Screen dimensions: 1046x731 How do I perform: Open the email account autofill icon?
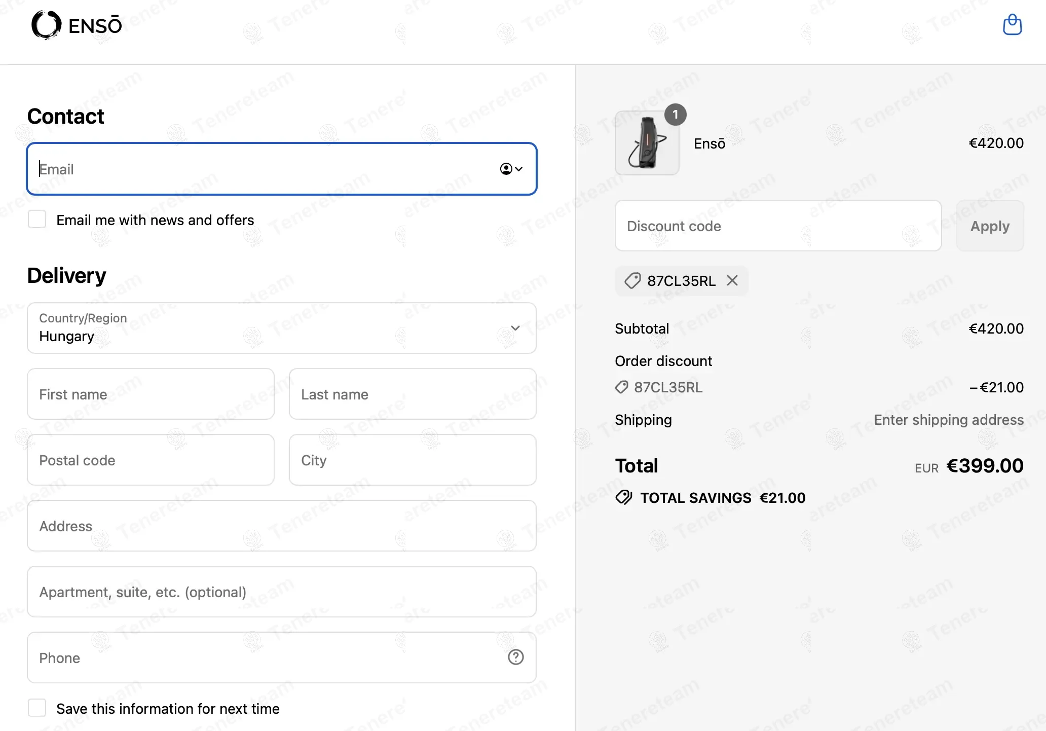pyautogui.click(x=511, y=169)
